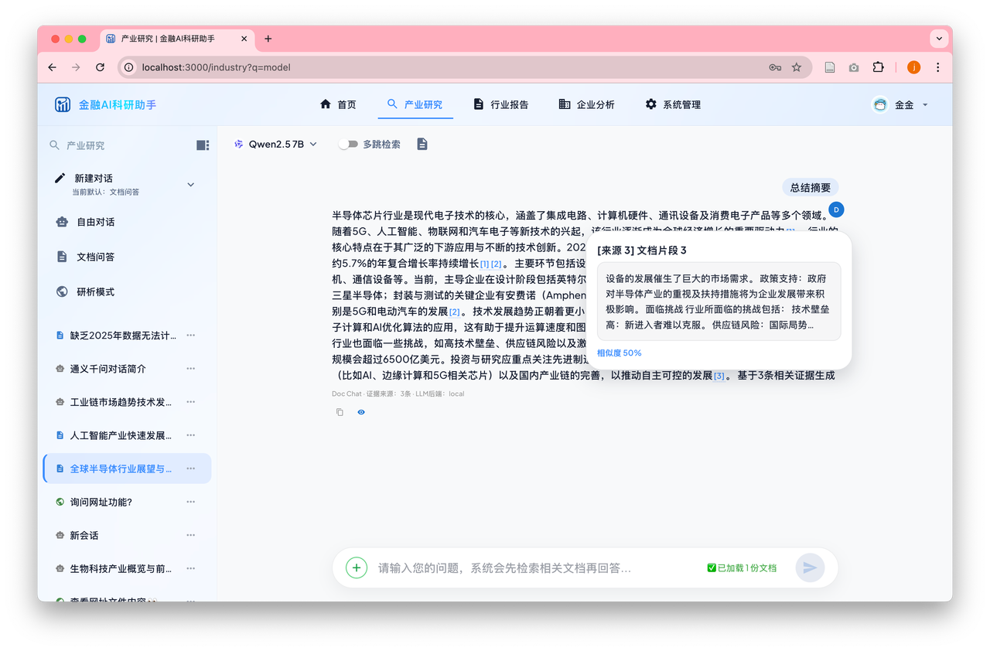Click citation [2] after 电动汽车的发展
This screenshot has height=651, width=990.
point(455,312)
